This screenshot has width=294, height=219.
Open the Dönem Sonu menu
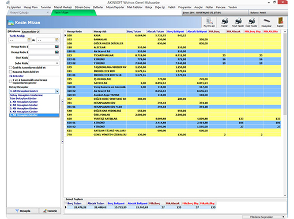click(x=82, y=7)
